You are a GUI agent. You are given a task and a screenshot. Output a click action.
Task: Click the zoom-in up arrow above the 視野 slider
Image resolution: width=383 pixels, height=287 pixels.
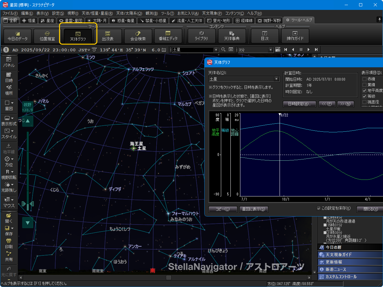coord(27,121)
